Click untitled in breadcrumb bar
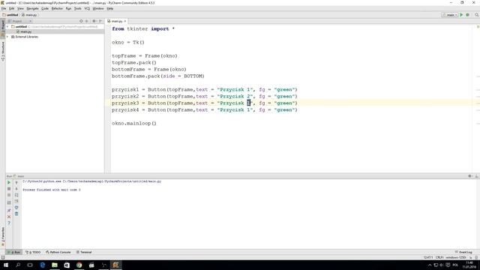 tap(10, 15)
